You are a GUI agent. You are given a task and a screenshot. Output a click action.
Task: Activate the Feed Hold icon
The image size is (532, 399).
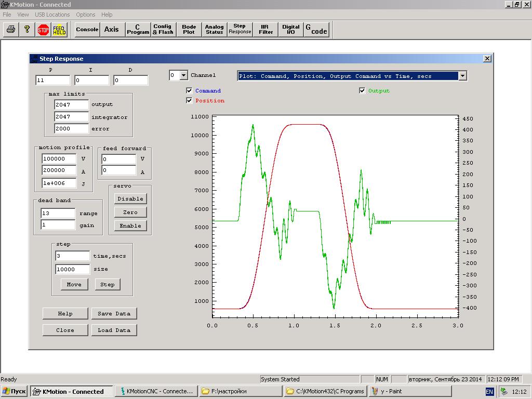59,30
